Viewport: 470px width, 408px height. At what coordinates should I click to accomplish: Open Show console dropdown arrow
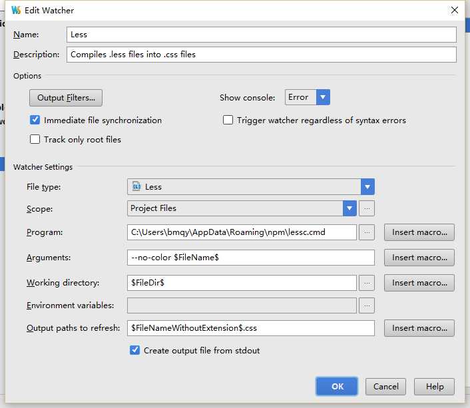coord(323,97)
